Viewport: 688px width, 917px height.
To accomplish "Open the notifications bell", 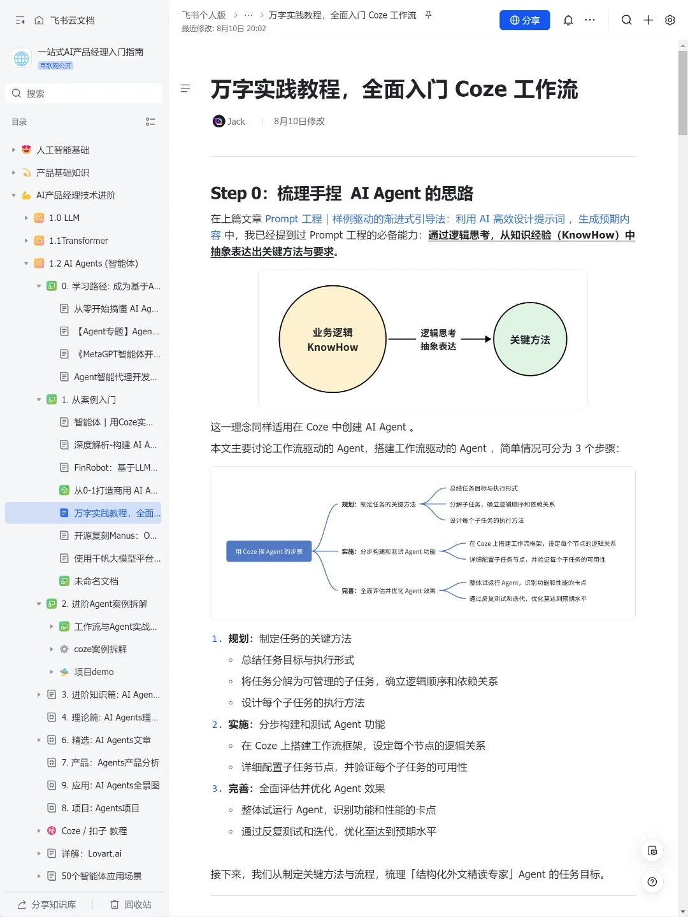I will [x=568, y=20].
